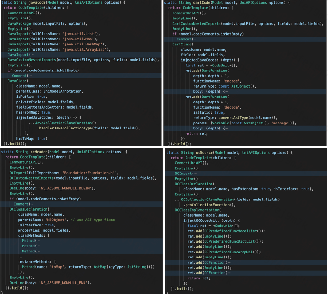Click the // use AST type fixme comment

(93, 220)
